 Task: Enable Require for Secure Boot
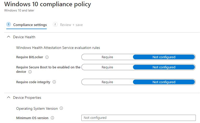107,67
